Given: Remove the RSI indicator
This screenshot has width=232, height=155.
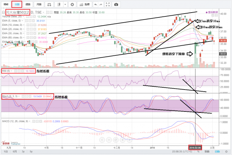Looking at the screenshot, I should point(22,71).
